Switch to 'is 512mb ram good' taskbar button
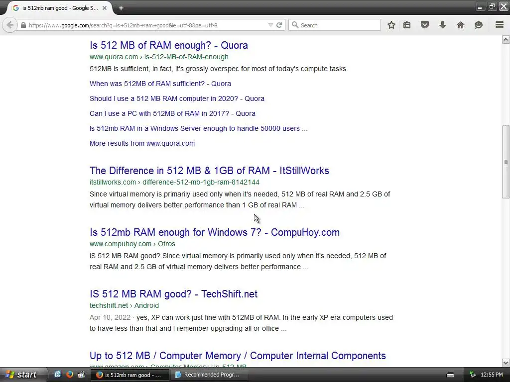This screenshot has height=382, width=510. (129, 375)
